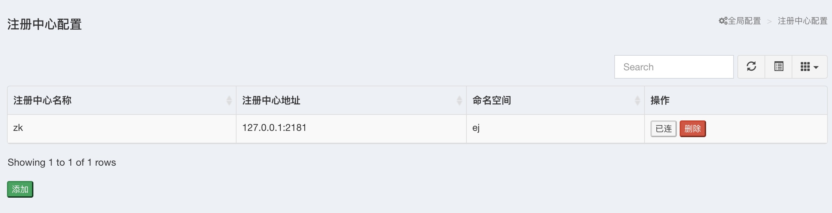Sort by 命名空间 column arrows
The height and width of the screenshot is (213, 832).
point(637,101)
